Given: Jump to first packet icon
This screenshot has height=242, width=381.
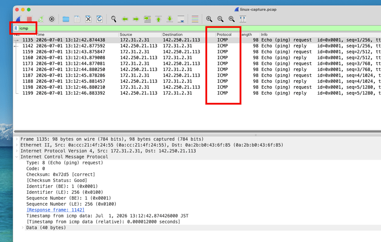Looking at the screenshot, I should coord(159,19).
